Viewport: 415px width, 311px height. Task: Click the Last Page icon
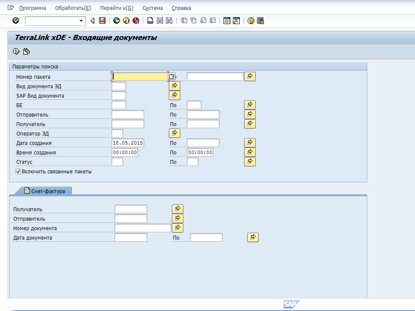[x=213, y=21]
